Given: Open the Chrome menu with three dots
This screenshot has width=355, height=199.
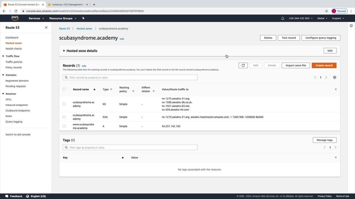Looking at the screenshot, I should (x=351, y=11).
